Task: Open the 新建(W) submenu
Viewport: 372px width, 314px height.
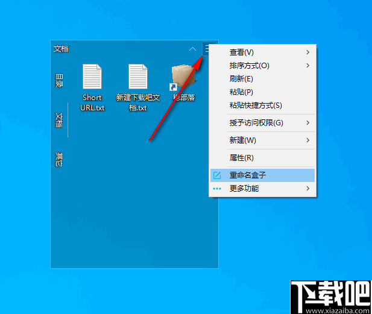Action: tap(262, 140)
